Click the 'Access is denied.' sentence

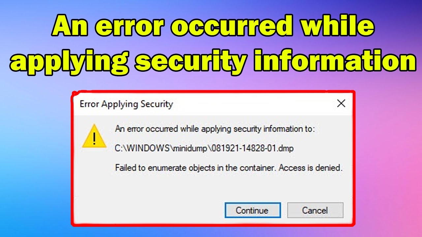pyautogui.click(x=311, y=168)
